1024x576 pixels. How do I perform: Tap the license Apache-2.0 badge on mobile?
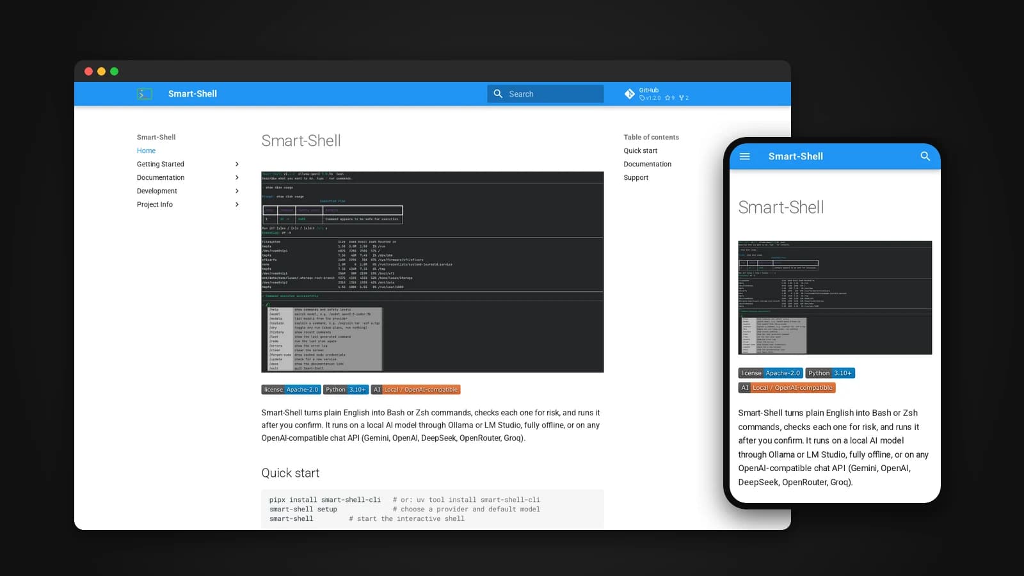[x=770, y=373]
